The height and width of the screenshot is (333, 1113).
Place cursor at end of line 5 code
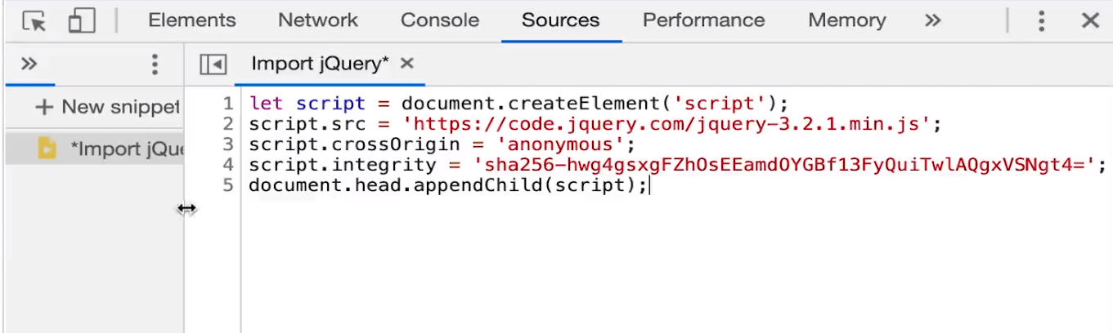pyautogui.click(x=649, y=186)
